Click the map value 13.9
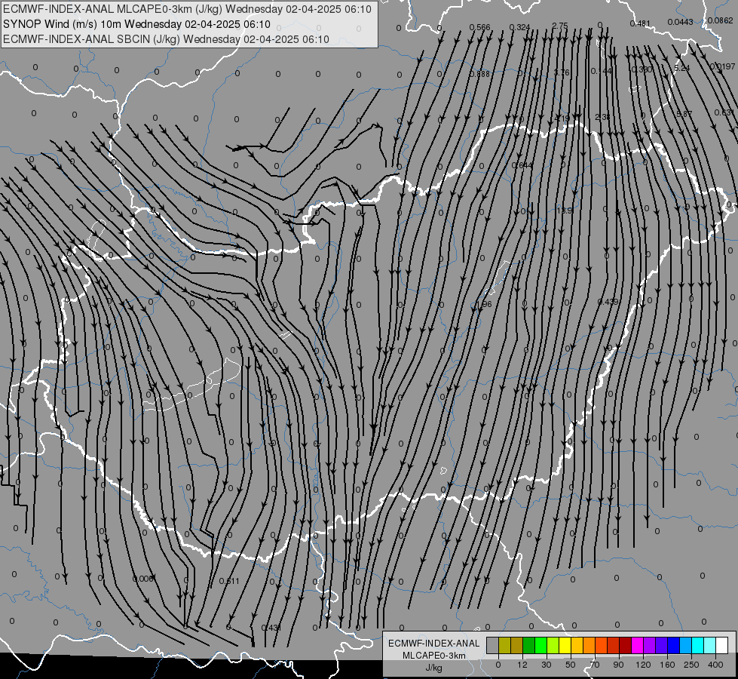 [564, 210]
